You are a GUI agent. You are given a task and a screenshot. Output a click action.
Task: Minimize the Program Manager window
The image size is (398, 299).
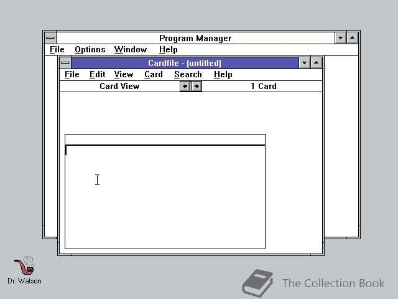[x=340, y=38]
